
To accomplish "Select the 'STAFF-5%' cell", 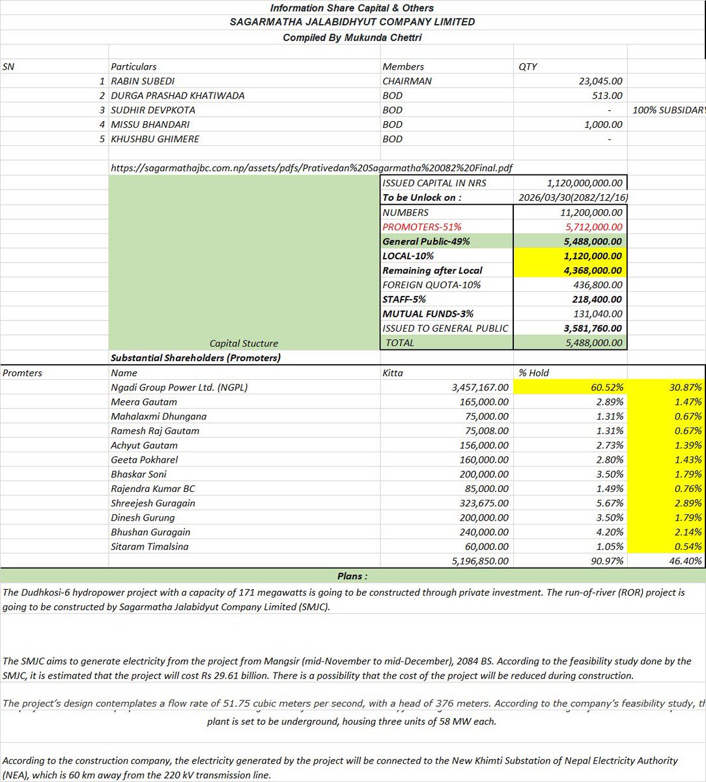I will point(446,299).
